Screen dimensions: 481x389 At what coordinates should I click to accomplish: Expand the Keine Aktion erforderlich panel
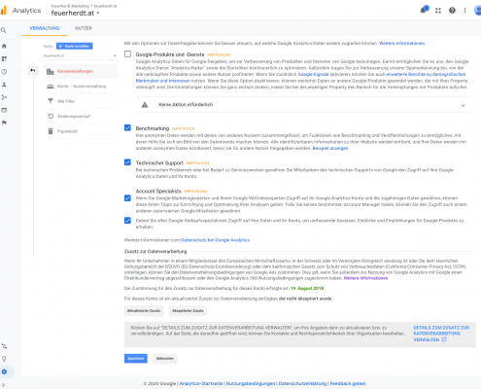(302, 105)
